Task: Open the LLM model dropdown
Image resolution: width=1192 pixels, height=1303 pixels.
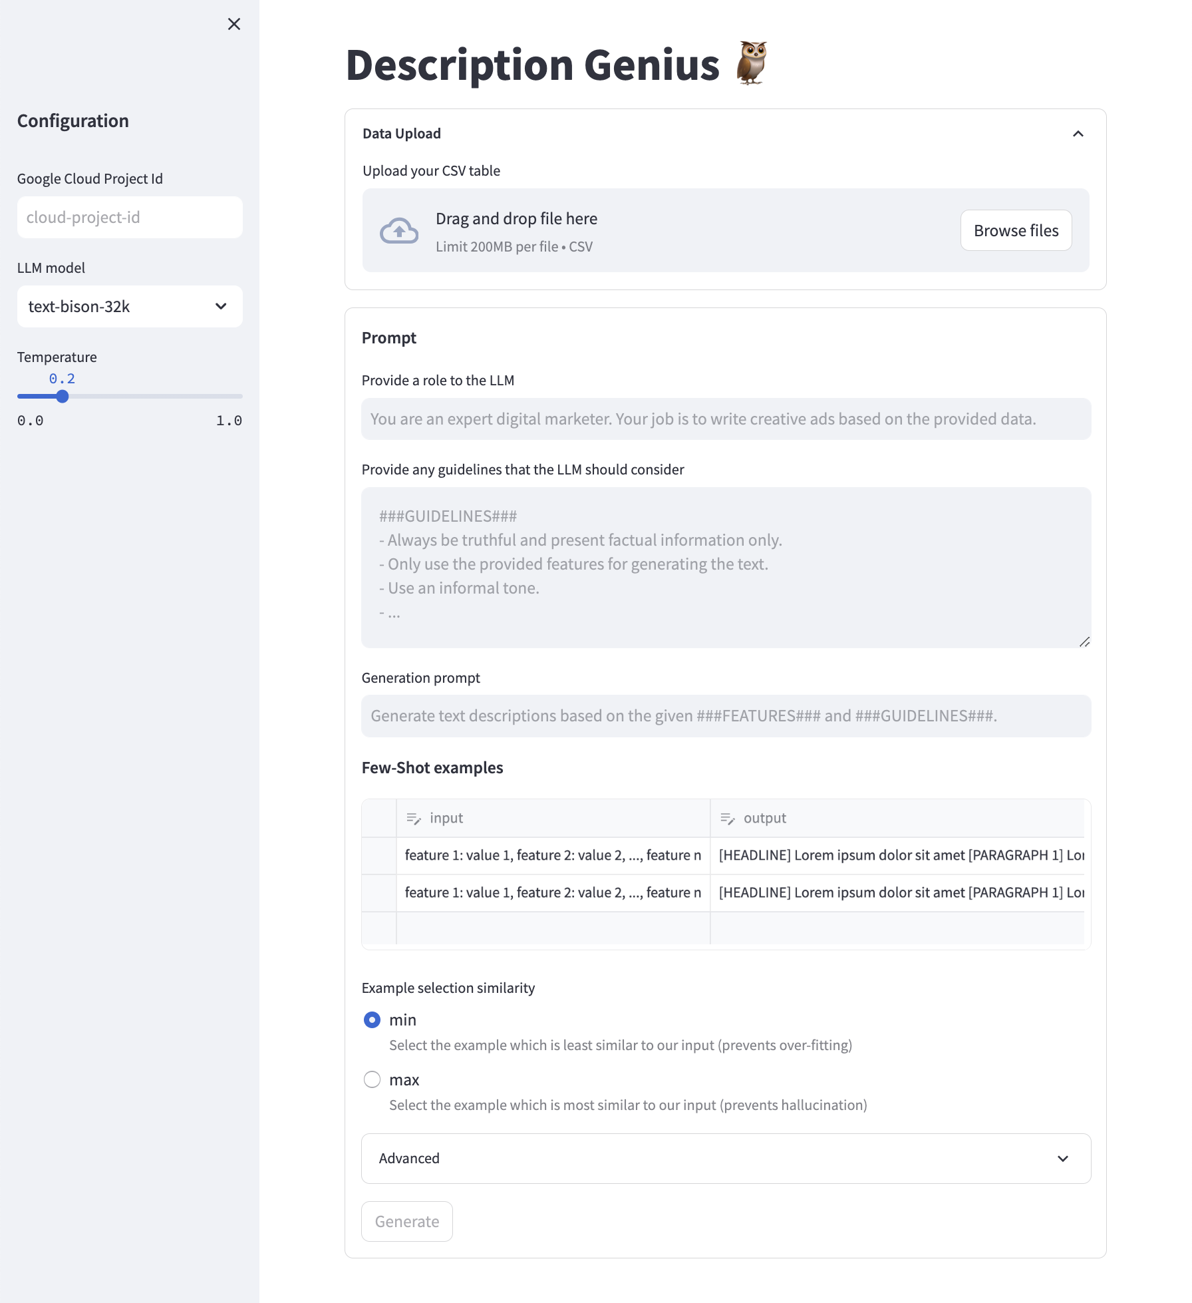Action: [130, 307]
